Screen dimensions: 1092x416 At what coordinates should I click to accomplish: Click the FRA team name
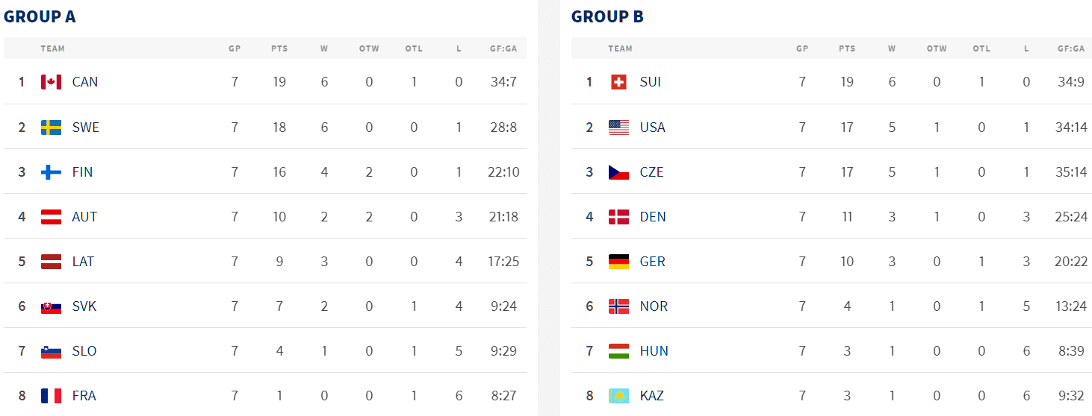point(84,396)
